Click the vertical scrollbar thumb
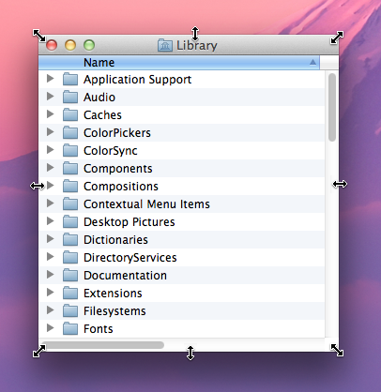This screenshot has height=392, width=381. [x=332, y=107]
